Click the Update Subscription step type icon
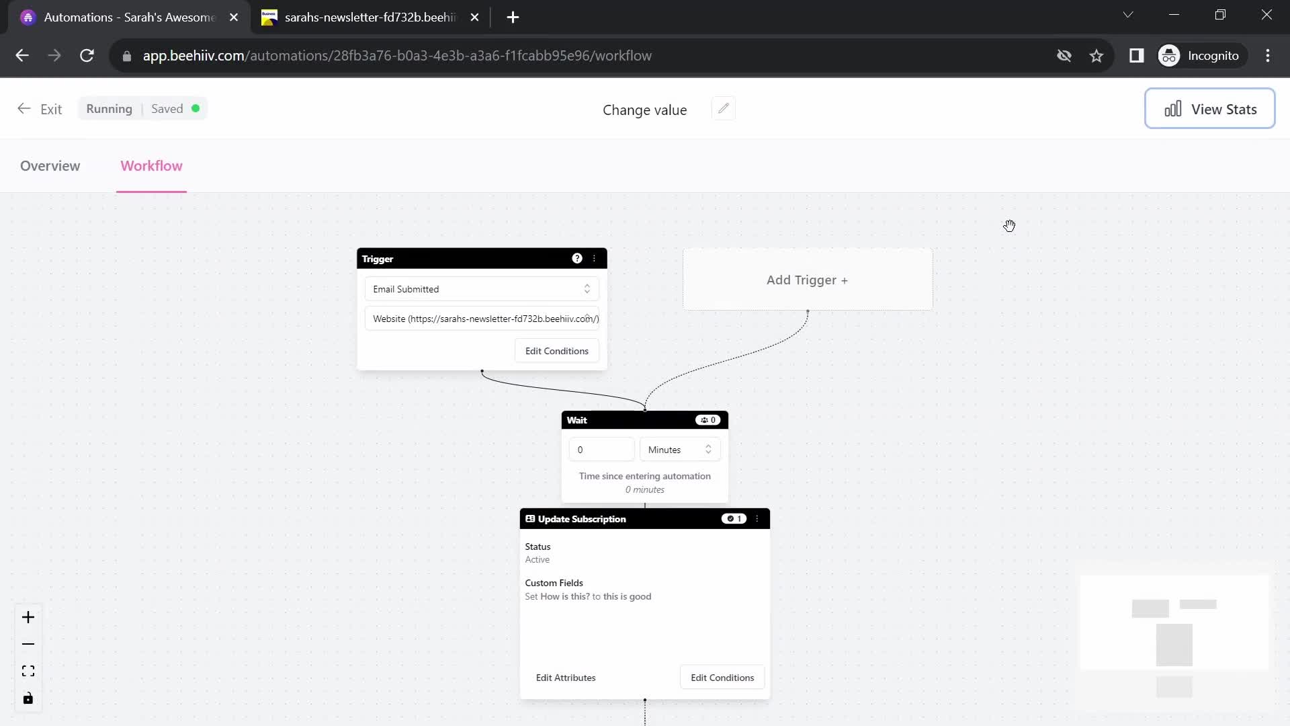Viewport: 1290px width, 726px height. (x=530, y=518)
